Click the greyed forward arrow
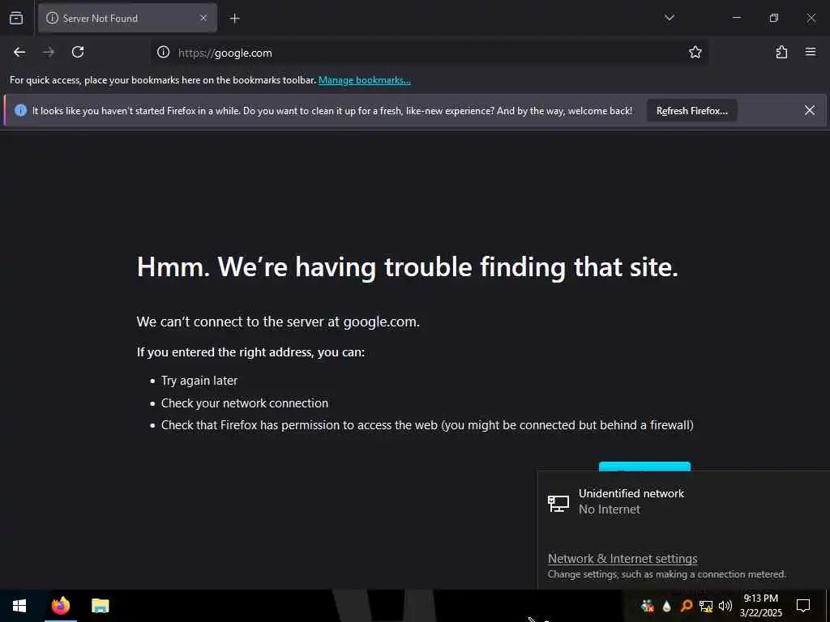This screenshot has width=830, height=622. pyautogui.click(x=49, y=52)
